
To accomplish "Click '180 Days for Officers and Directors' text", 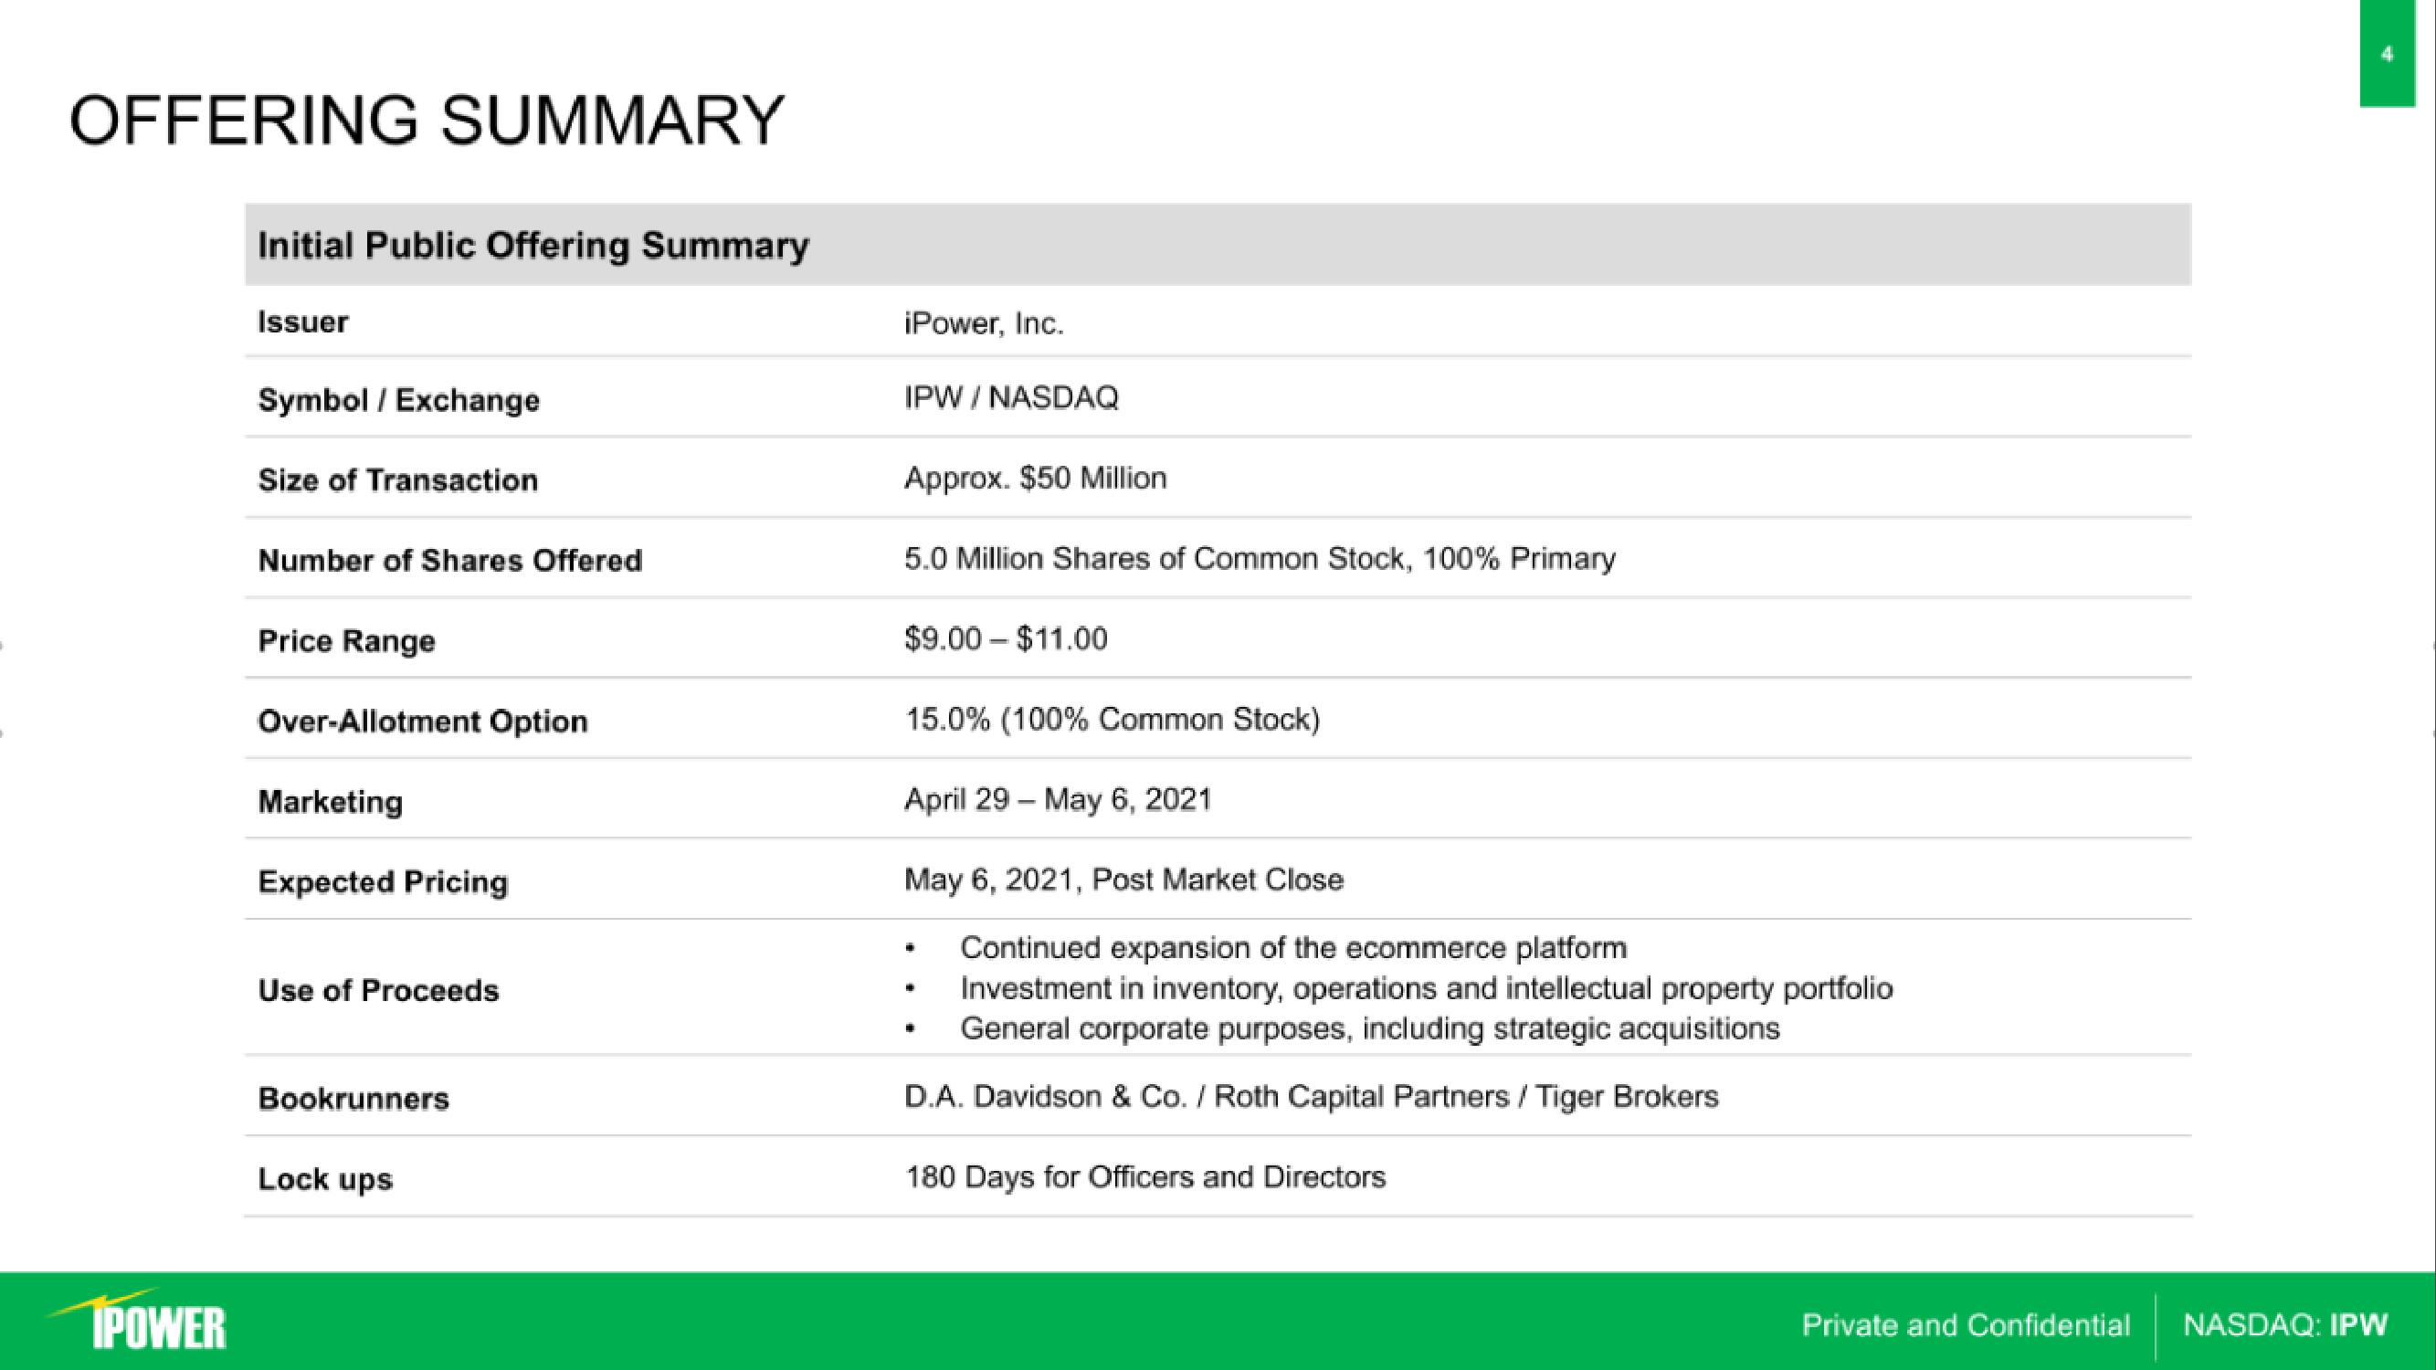I will click(1145, 1177).
